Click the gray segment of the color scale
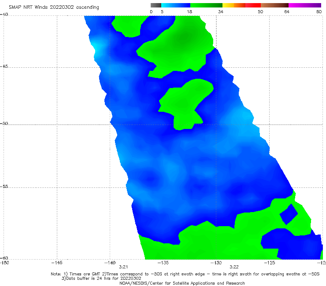The width and height of the screenshot is (326, 286). 156,5
